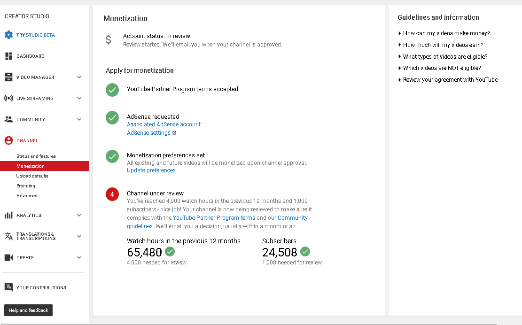522x325 pixels.
Task: Click the Analytics bar chart icon
Action: coord(8,215)
